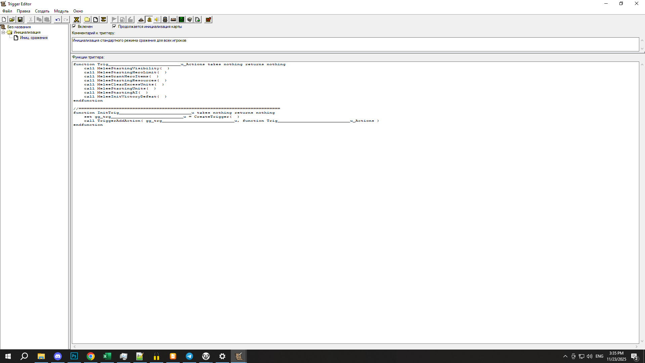Click the Undo arrow icon
Image resolution: width=645 pixels, height=363 pixels.
tap(57, 19)
